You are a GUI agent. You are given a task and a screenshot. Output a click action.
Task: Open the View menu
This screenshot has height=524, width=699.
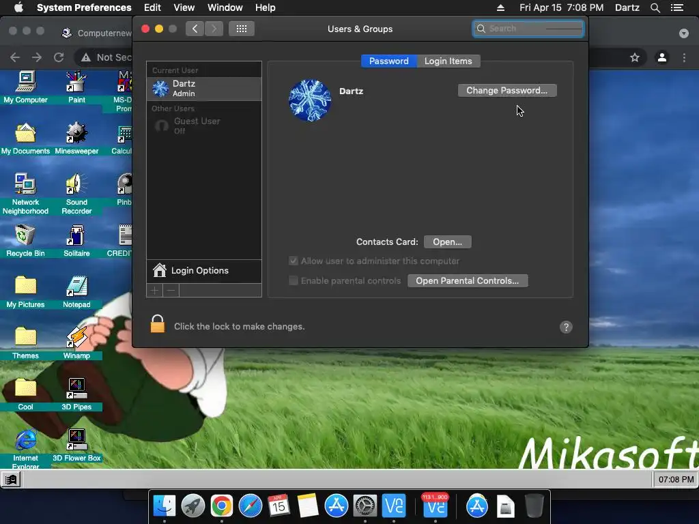(x=184, y=8)
